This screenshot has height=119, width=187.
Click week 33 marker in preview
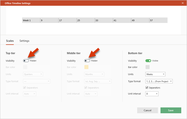point(97,20)
